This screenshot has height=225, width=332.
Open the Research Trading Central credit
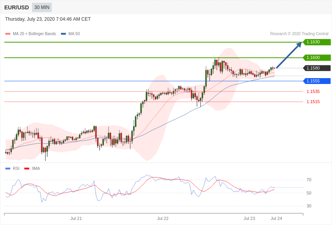(299, 34)
